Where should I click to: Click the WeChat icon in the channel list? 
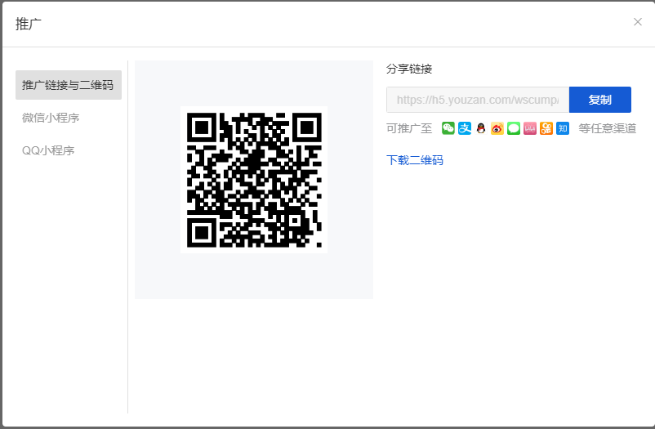[x=448, y=128]
